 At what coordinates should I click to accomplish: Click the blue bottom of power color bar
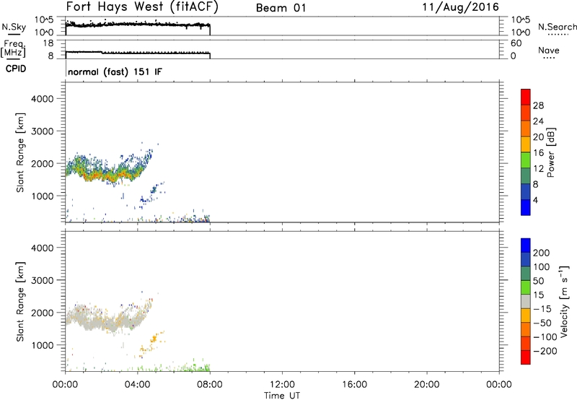pos(526,207)
